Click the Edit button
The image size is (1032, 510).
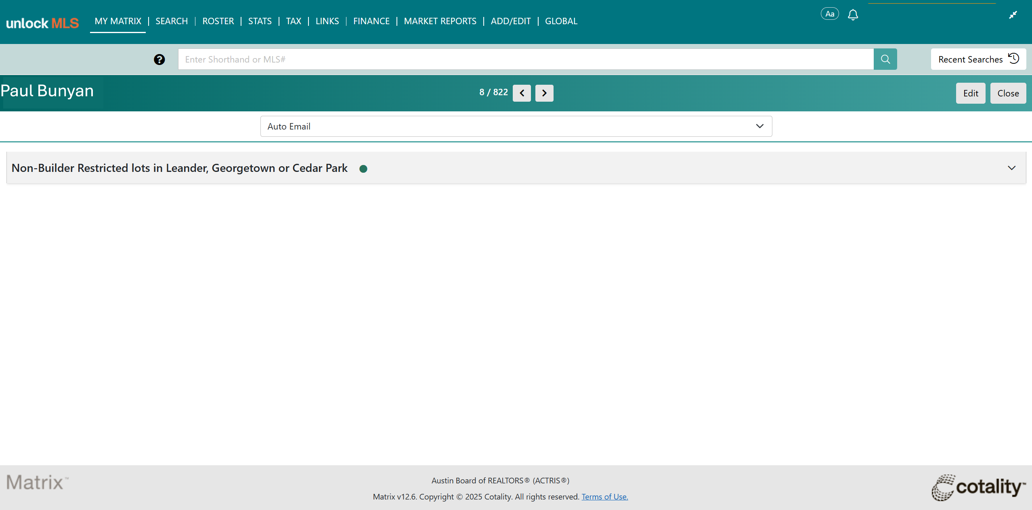[971, 93]
